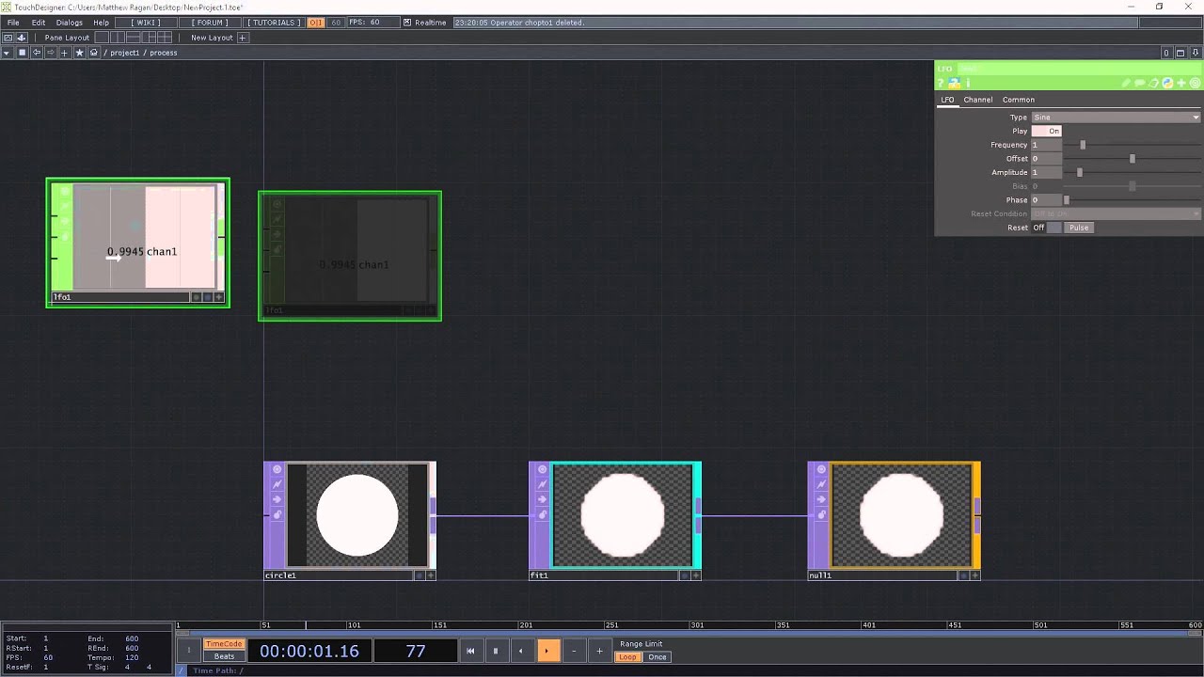Click the home network icon in path bar
This screenshot has height=677, width=1204.
(94, 53)
